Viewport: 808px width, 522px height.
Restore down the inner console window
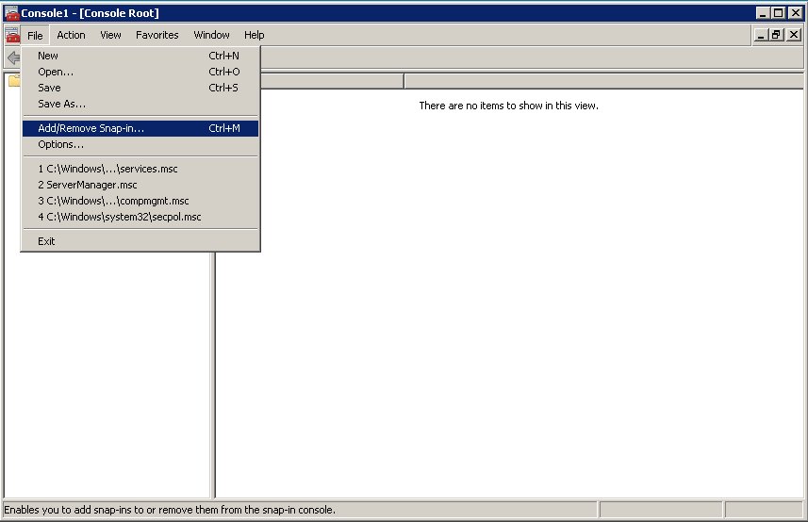click(x=777, y=35)
